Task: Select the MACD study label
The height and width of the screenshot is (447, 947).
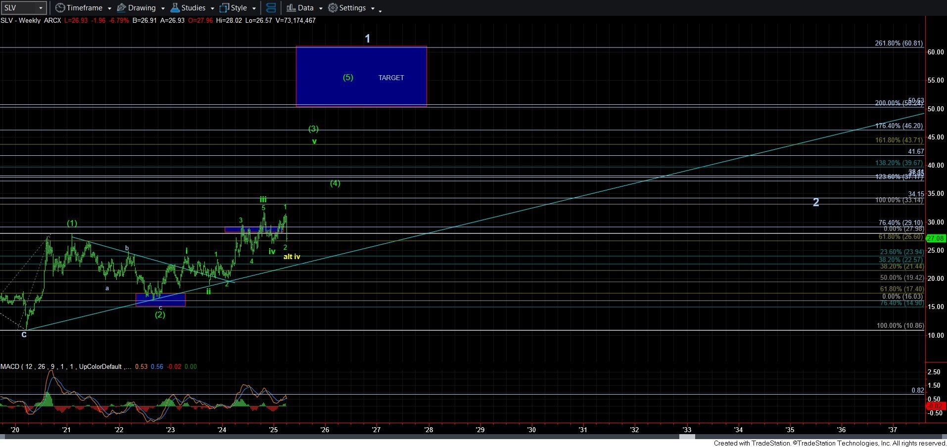Action: coord(10,366)
